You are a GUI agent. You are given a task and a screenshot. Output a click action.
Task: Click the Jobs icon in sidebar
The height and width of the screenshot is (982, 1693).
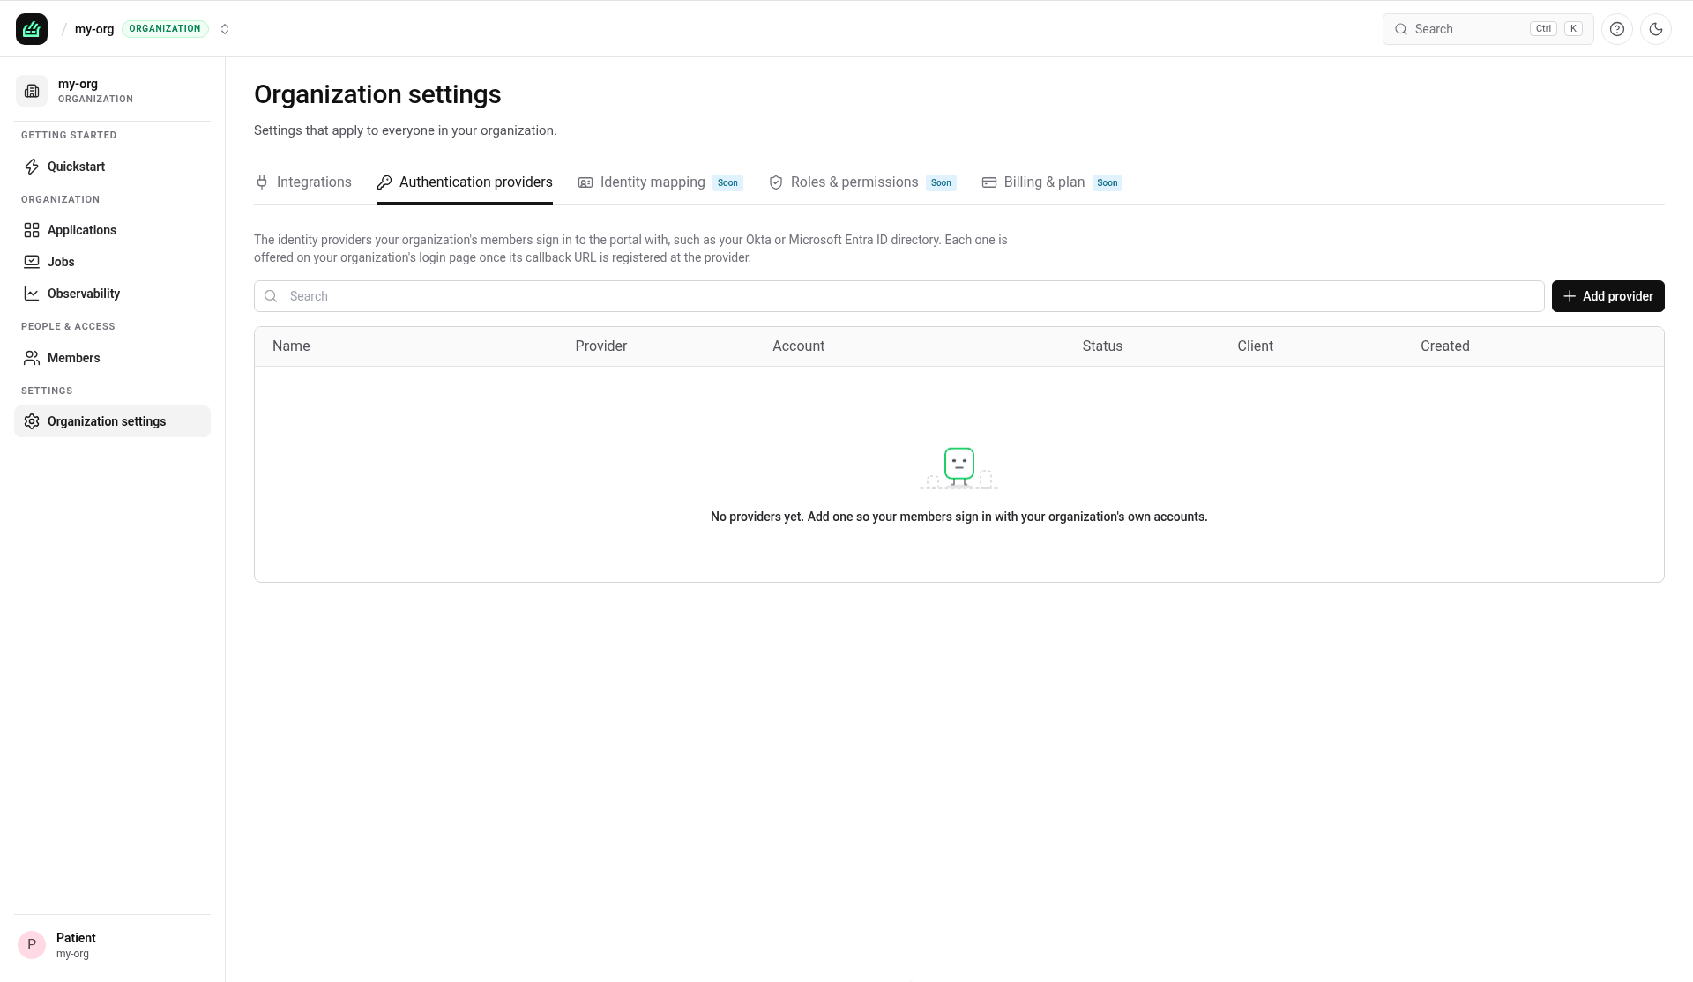click(32, 262)
